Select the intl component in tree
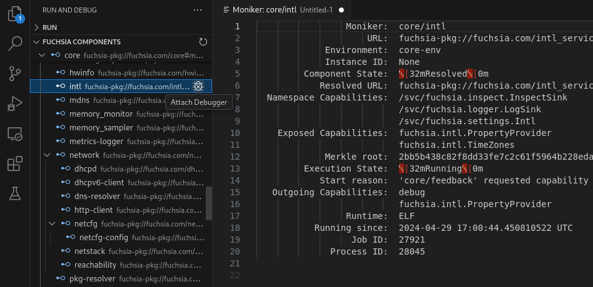The height and width of the screenshot is (287, 593). [121, 86]
